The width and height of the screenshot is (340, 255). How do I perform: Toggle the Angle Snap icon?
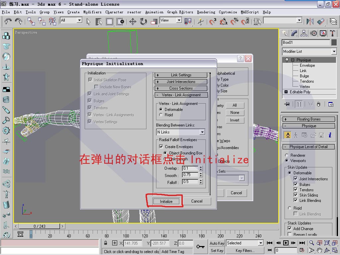coord(223,22)
